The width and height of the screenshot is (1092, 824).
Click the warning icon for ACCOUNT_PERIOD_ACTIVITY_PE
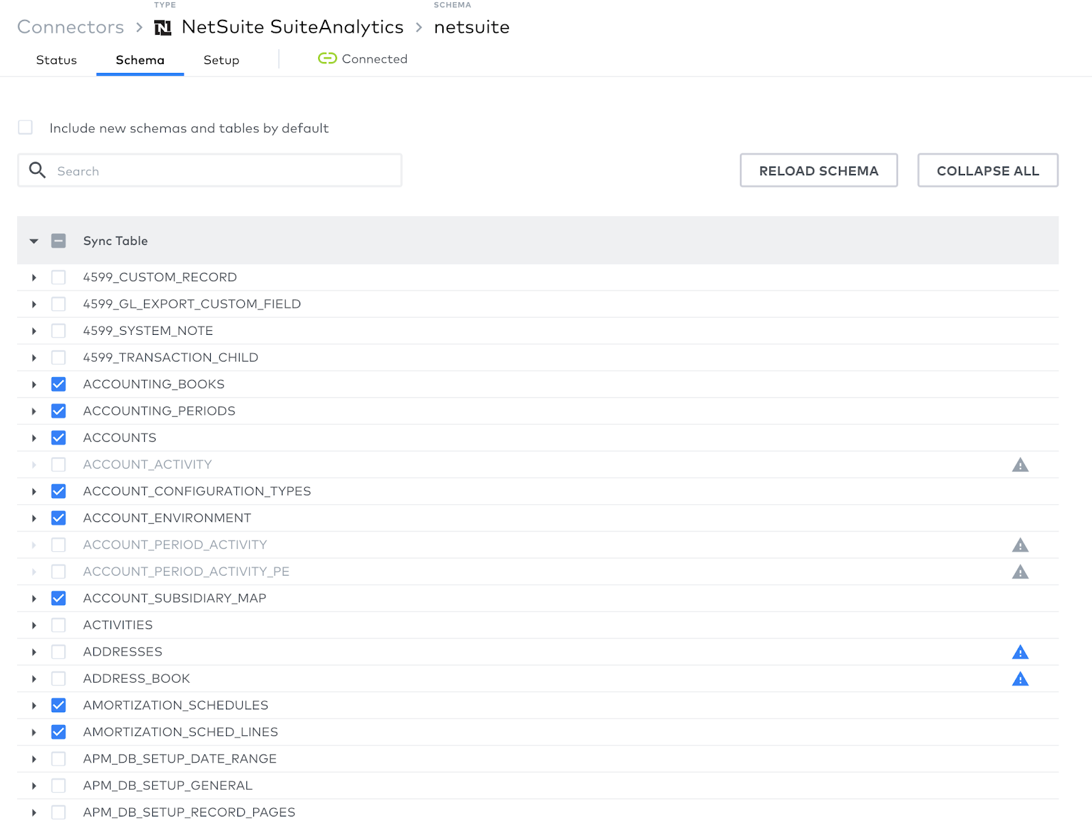1020,572
